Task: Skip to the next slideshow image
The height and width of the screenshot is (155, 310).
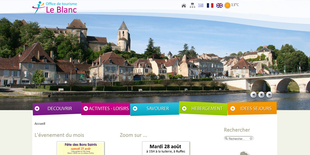Action: click(269, 95)
